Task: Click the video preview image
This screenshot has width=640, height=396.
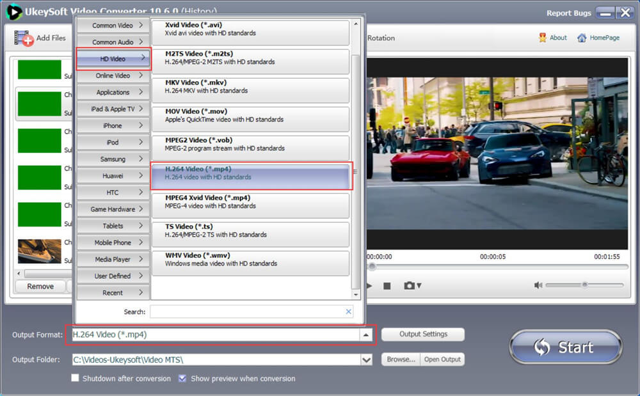Action: [497, 153]
